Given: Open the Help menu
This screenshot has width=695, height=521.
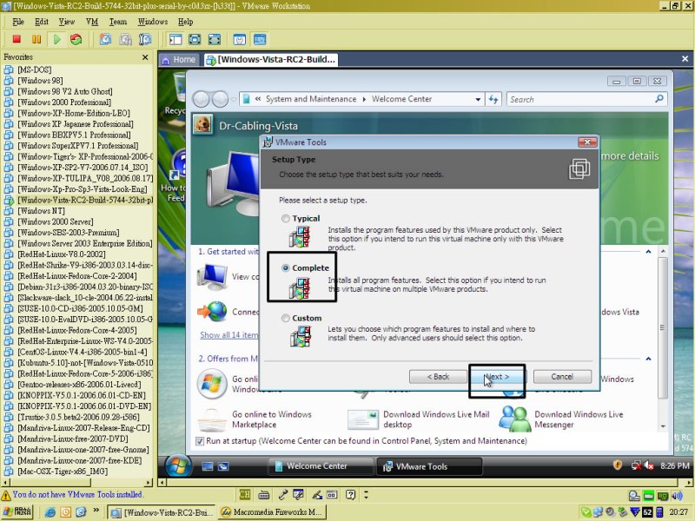Looking at the screenshot, I should coord(185,22).
